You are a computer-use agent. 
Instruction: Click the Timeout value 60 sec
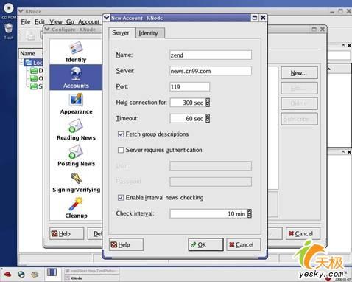(x=188, y=118)
